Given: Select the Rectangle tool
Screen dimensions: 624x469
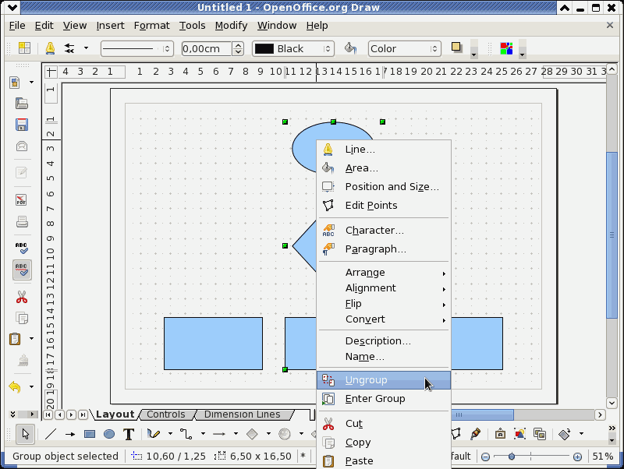Looking at the screenshot, I should 90,434.
